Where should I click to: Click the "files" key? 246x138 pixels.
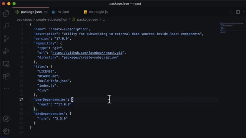(x=40, y=67)
